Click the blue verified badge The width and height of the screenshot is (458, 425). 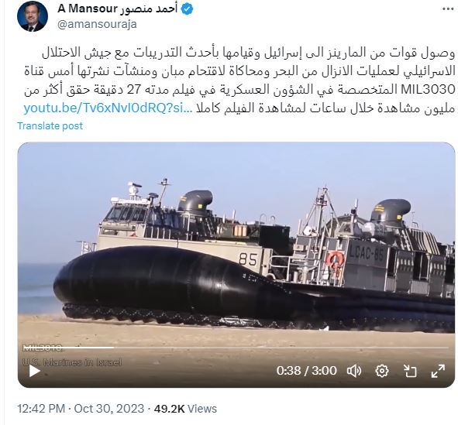coord(187,9)
